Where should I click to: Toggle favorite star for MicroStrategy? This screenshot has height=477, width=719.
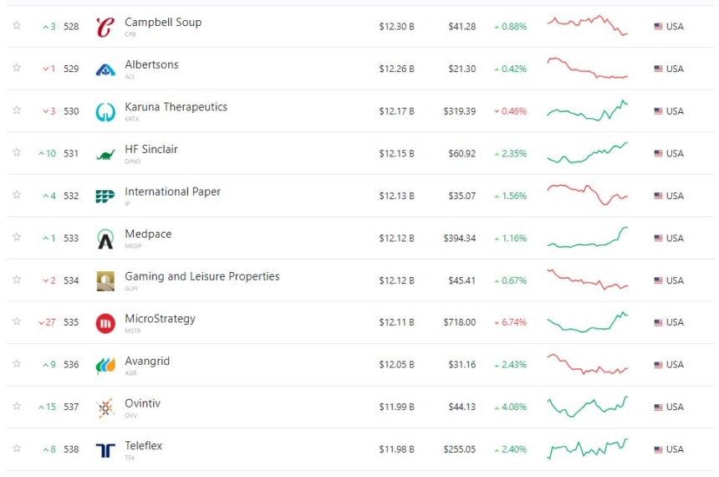click(17, 321)
